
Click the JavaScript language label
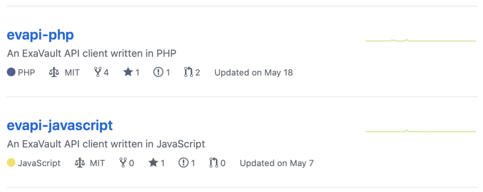click(x=39, y=163)
